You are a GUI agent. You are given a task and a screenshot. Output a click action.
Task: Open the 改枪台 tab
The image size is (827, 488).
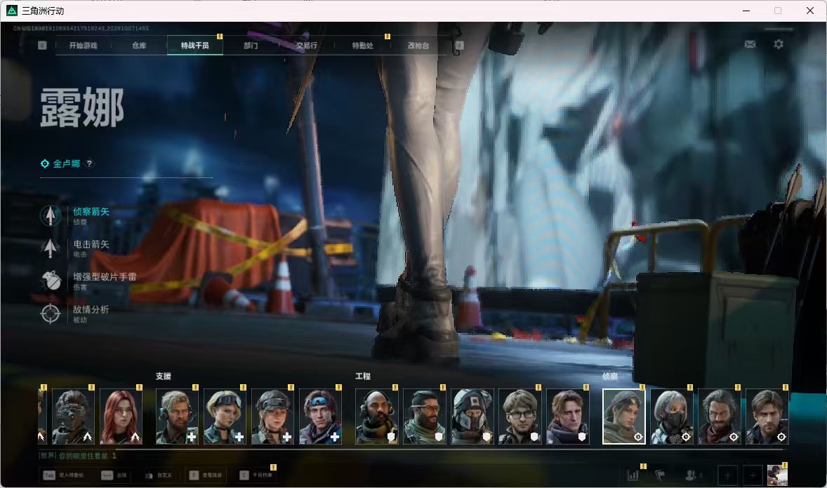[418, 46]
